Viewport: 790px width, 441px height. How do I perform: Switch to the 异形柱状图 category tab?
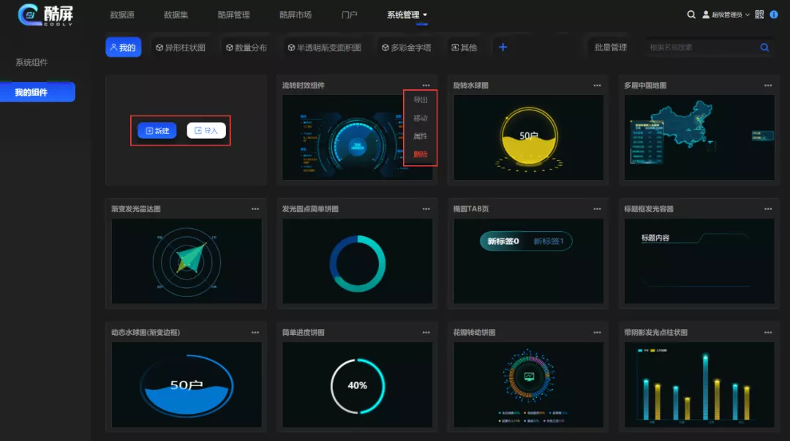pyautogui.click(x=180, y=48)
